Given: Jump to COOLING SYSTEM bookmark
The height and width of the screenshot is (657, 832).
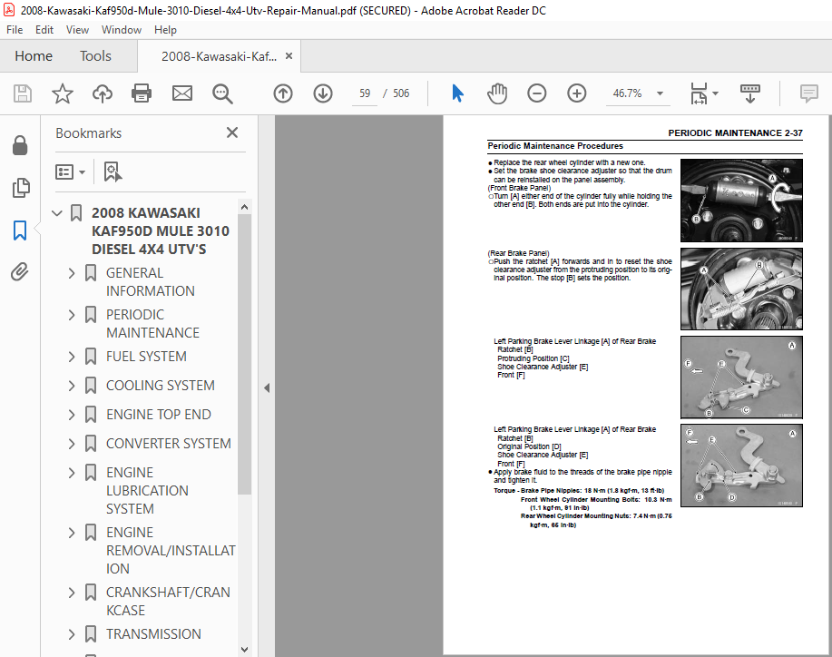Looking at the screenshot, I should point(161,386).
